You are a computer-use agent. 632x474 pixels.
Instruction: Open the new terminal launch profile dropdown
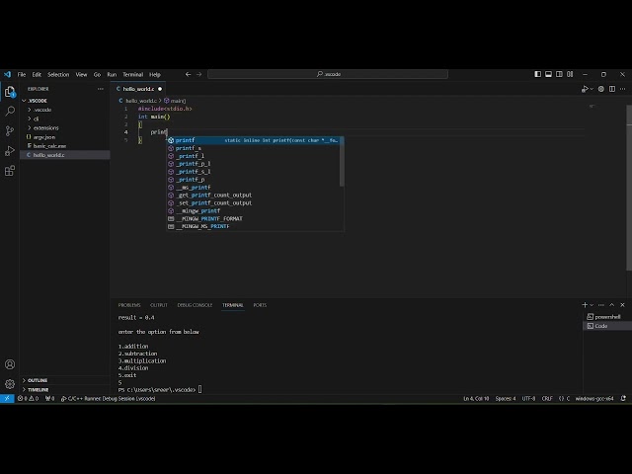coord(592,305)
